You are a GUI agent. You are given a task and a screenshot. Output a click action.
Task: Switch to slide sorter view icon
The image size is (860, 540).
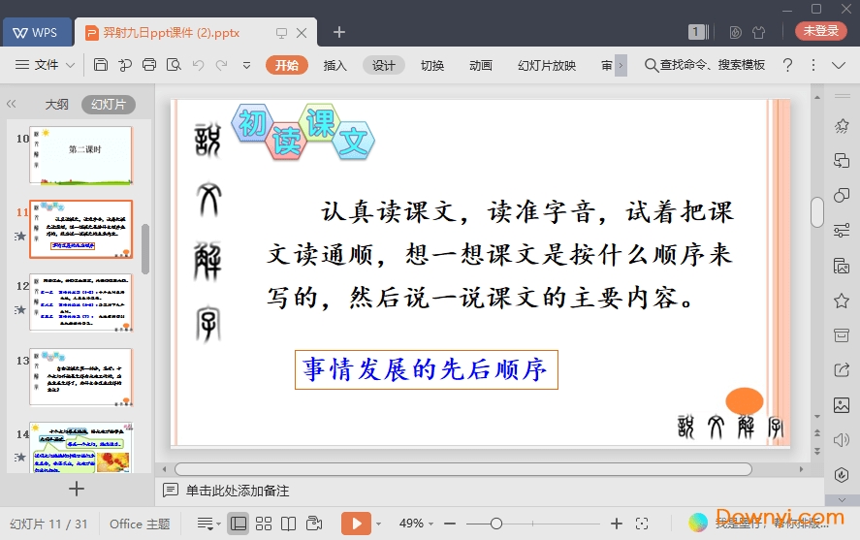point(264,524)
